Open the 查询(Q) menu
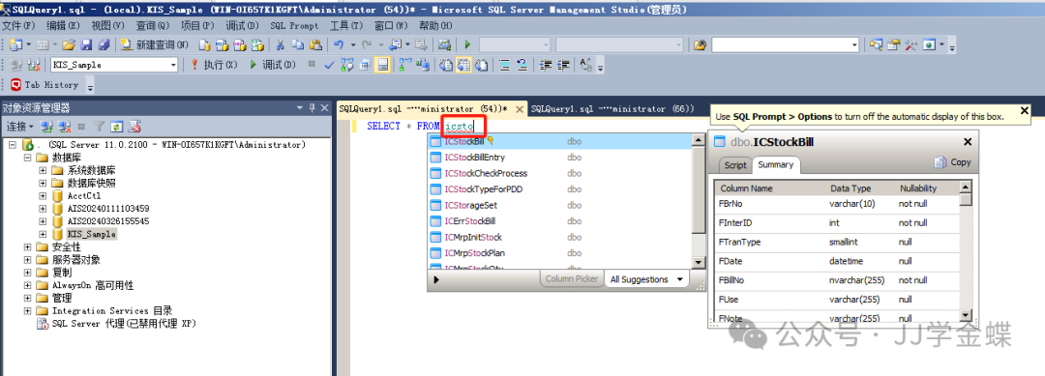 (x=153, y=25)
